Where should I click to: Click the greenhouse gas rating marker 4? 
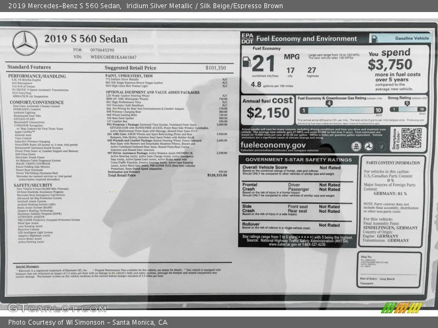click(329, 103)
